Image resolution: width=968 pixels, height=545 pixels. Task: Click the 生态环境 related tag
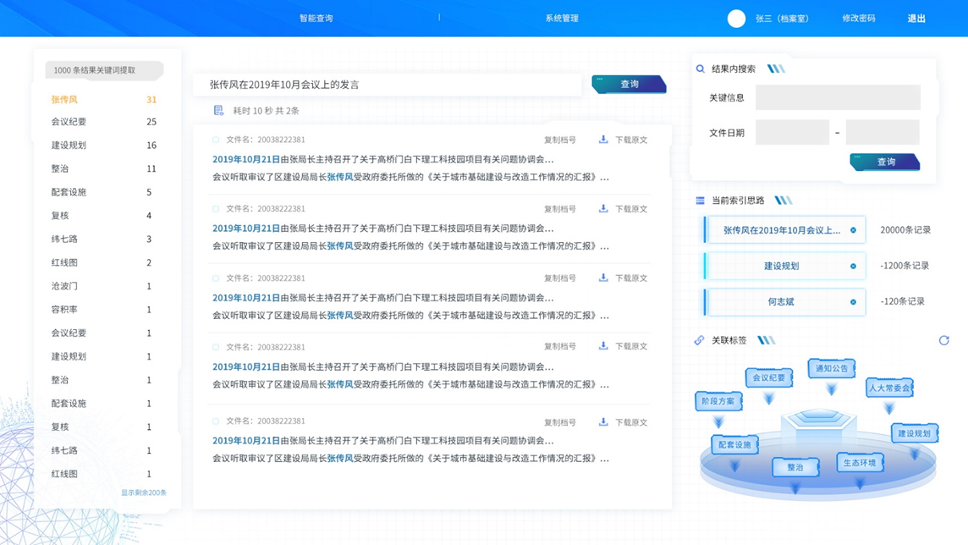860,462
